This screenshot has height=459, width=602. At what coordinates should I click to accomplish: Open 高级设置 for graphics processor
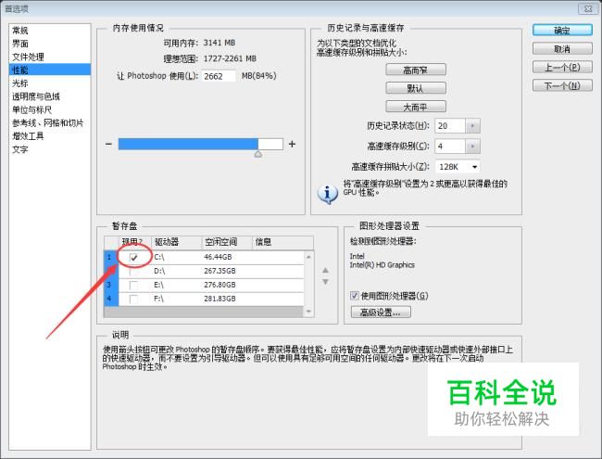pyautogui.click(x=381, y=312)
